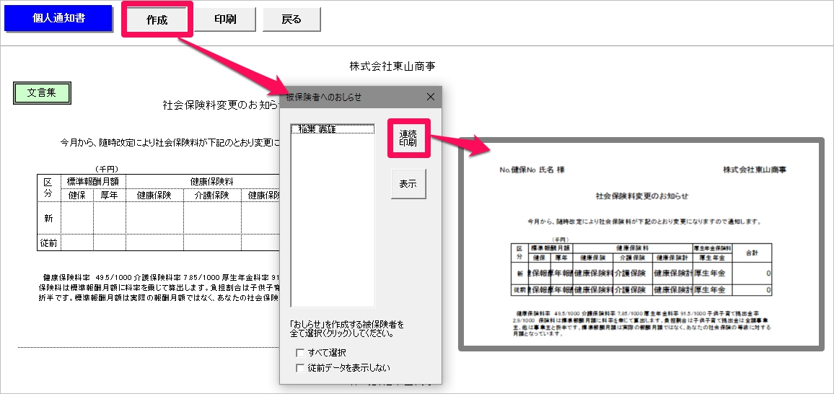834x394 pixels.
Task: Click the 区分 header cell in sheet
Action: click(49, 188)
